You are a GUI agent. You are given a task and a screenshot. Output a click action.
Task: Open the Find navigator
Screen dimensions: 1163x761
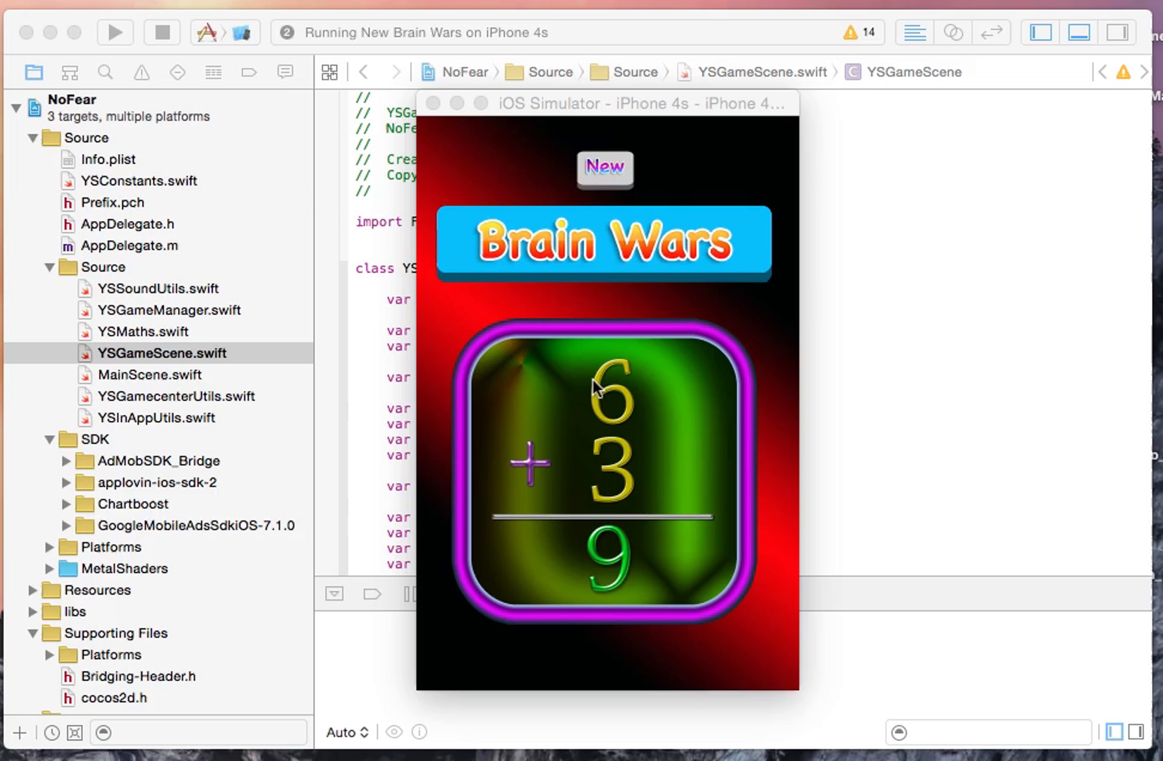coord(106,72)
